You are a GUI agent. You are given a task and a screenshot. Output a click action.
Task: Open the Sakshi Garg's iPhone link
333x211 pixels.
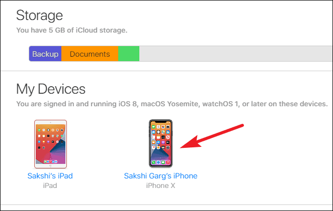click(x=160, y=176)
